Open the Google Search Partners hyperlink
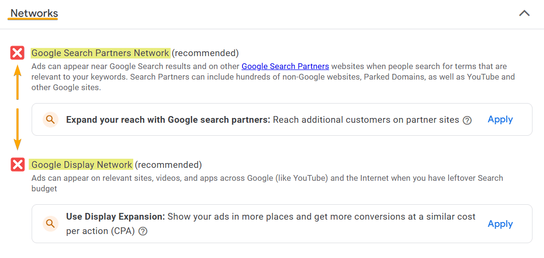This screenshot has height=258, width=544. (x=285, y=66)
